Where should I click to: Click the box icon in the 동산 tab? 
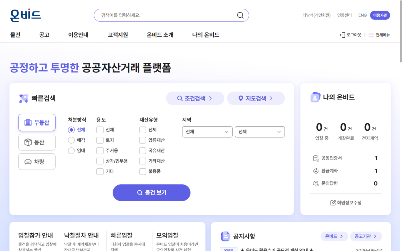(x=28, y=142)
